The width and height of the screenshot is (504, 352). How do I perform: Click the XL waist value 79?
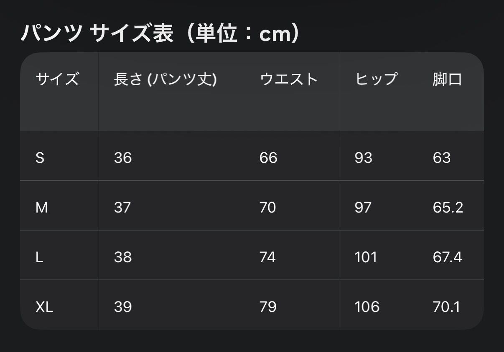[x=267, y=307]
